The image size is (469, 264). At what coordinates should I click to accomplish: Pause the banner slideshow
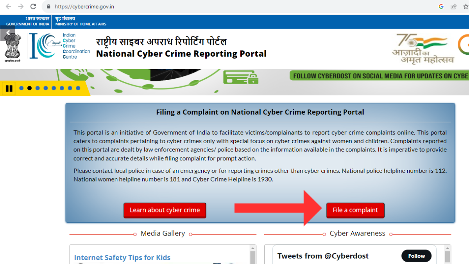click(x=9, y=88)
